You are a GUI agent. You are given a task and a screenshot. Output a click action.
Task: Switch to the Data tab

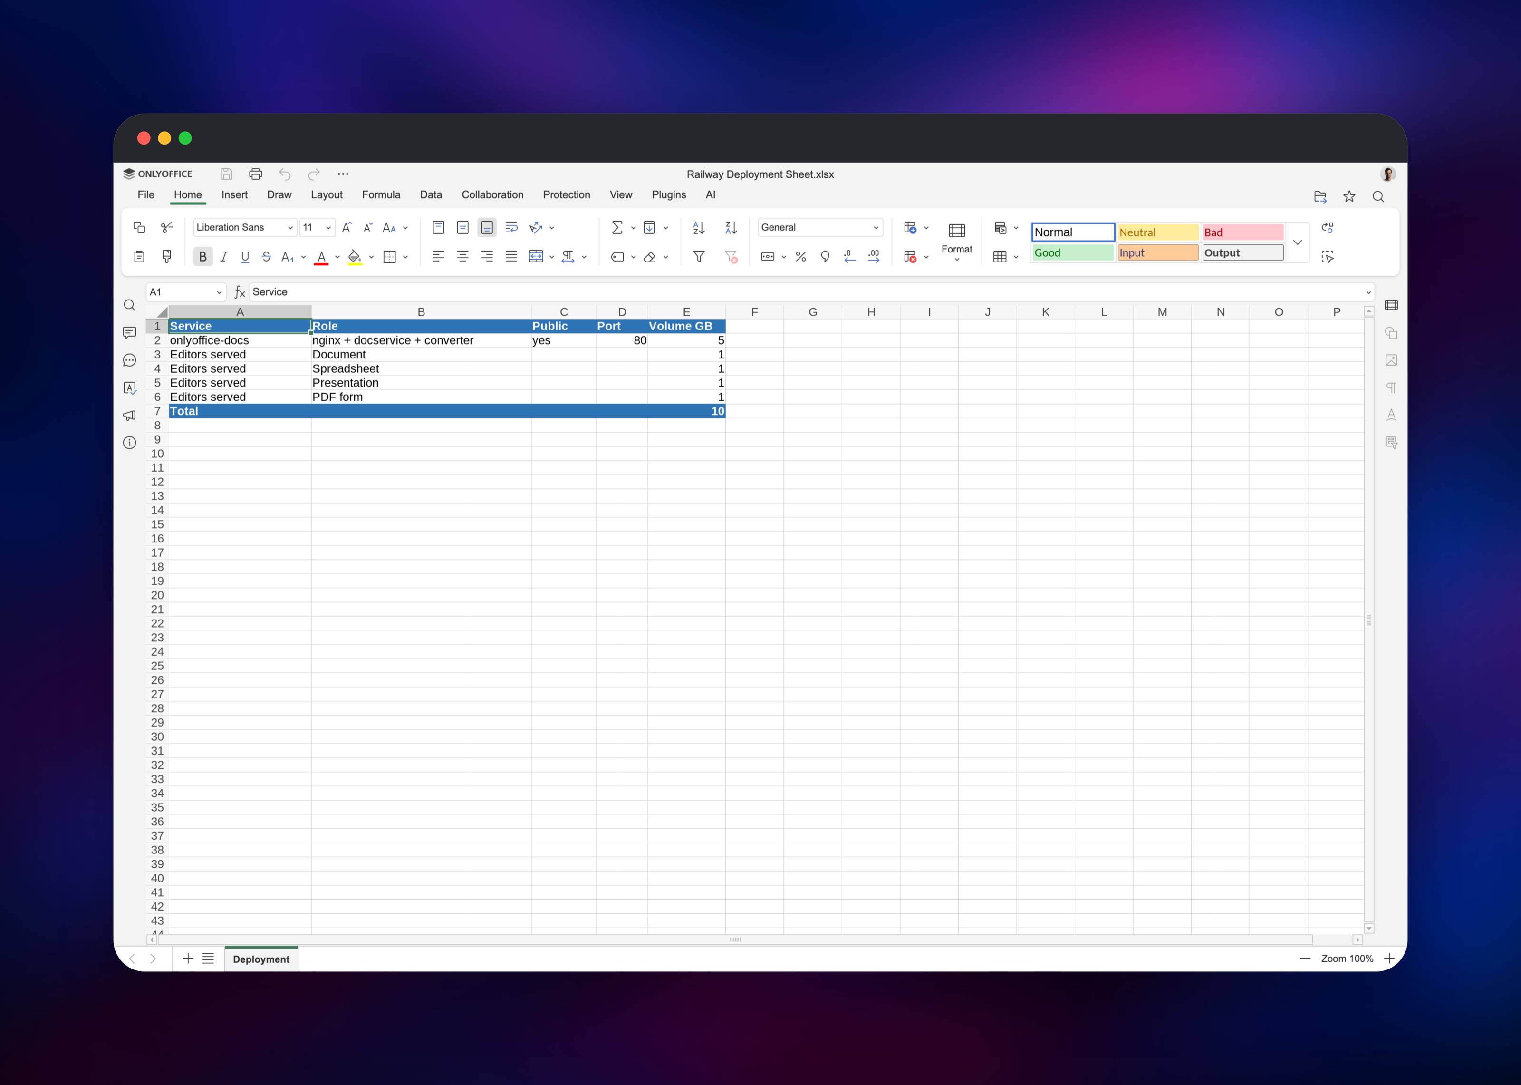431,194
